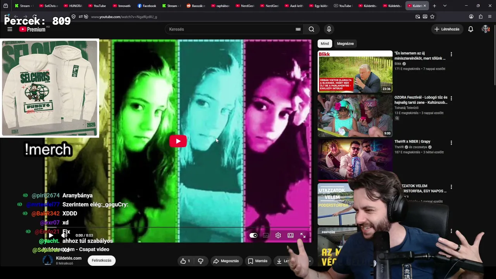
Task: Switch to the HUNGRA browser tab
Action: (73, 6)
